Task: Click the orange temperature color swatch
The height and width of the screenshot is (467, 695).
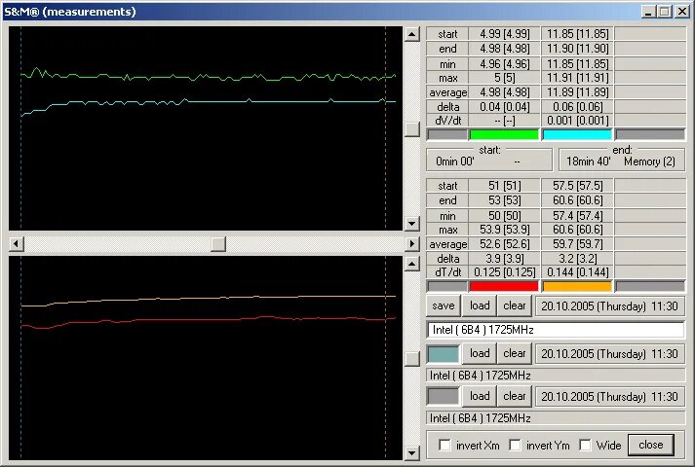Action: point(577,287)
